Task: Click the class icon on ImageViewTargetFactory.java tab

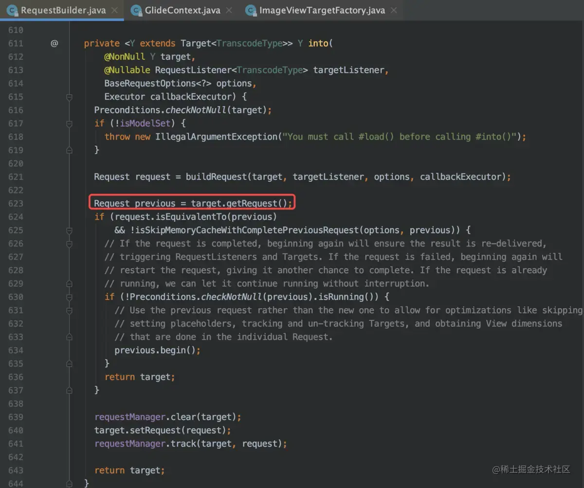Action: click(251, 10)
